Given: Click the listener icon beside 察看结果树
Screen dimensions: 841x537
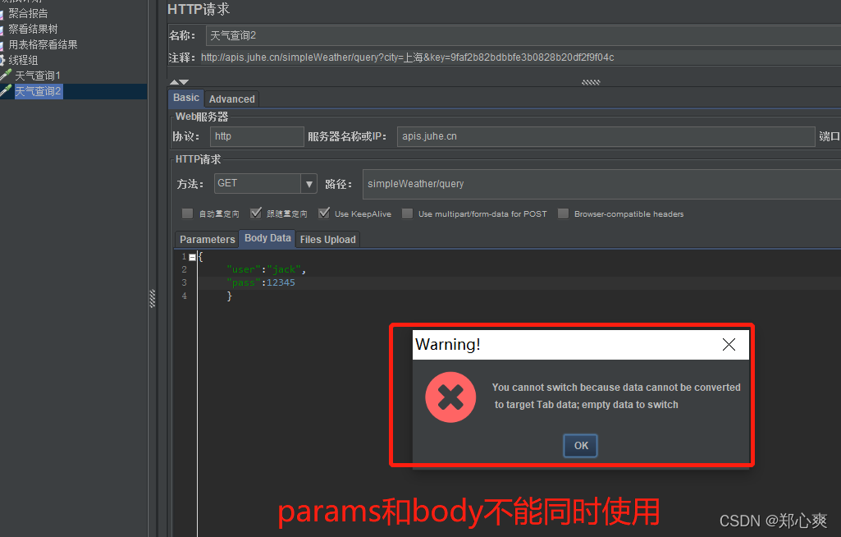Looking at the screenshot, I should click(2, 29).
